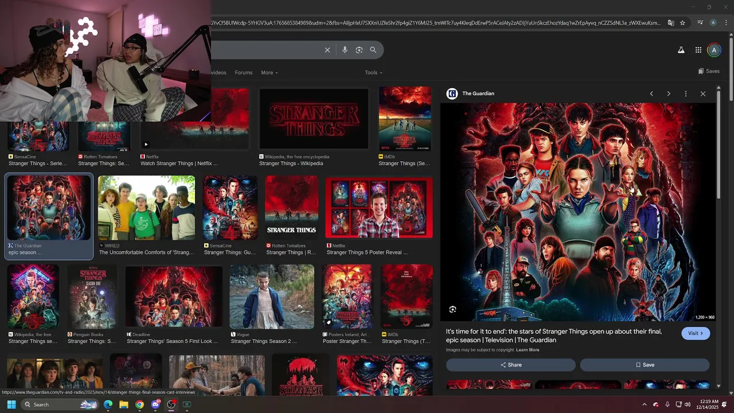Open the media control icon in Chrome toolbar
734x413 pixels.
pos(700,23)
